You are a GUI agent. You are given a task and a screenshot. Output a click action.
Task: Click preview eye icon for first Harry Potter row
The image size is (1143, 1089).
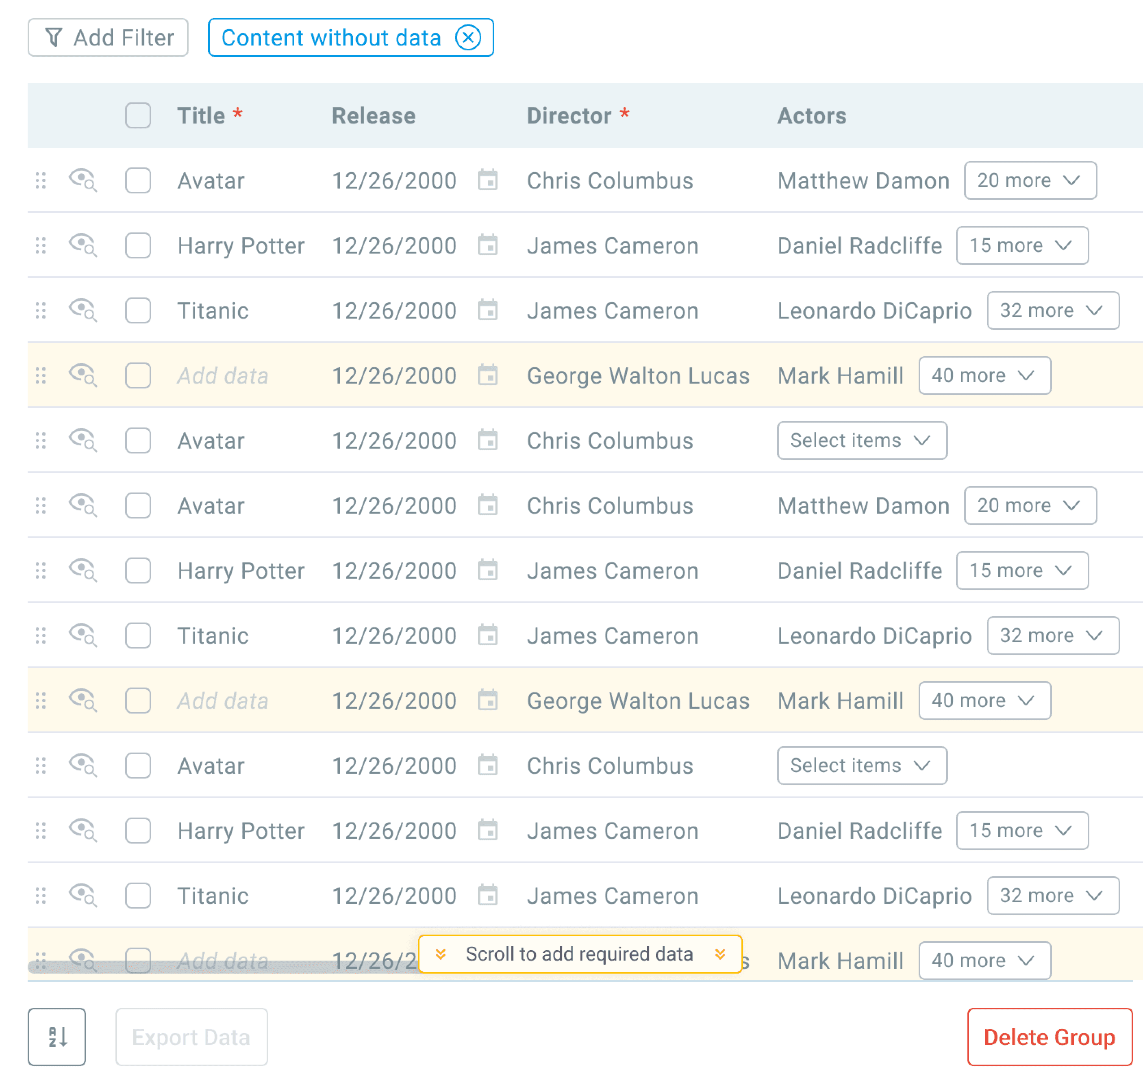click(x=83, y=245)
